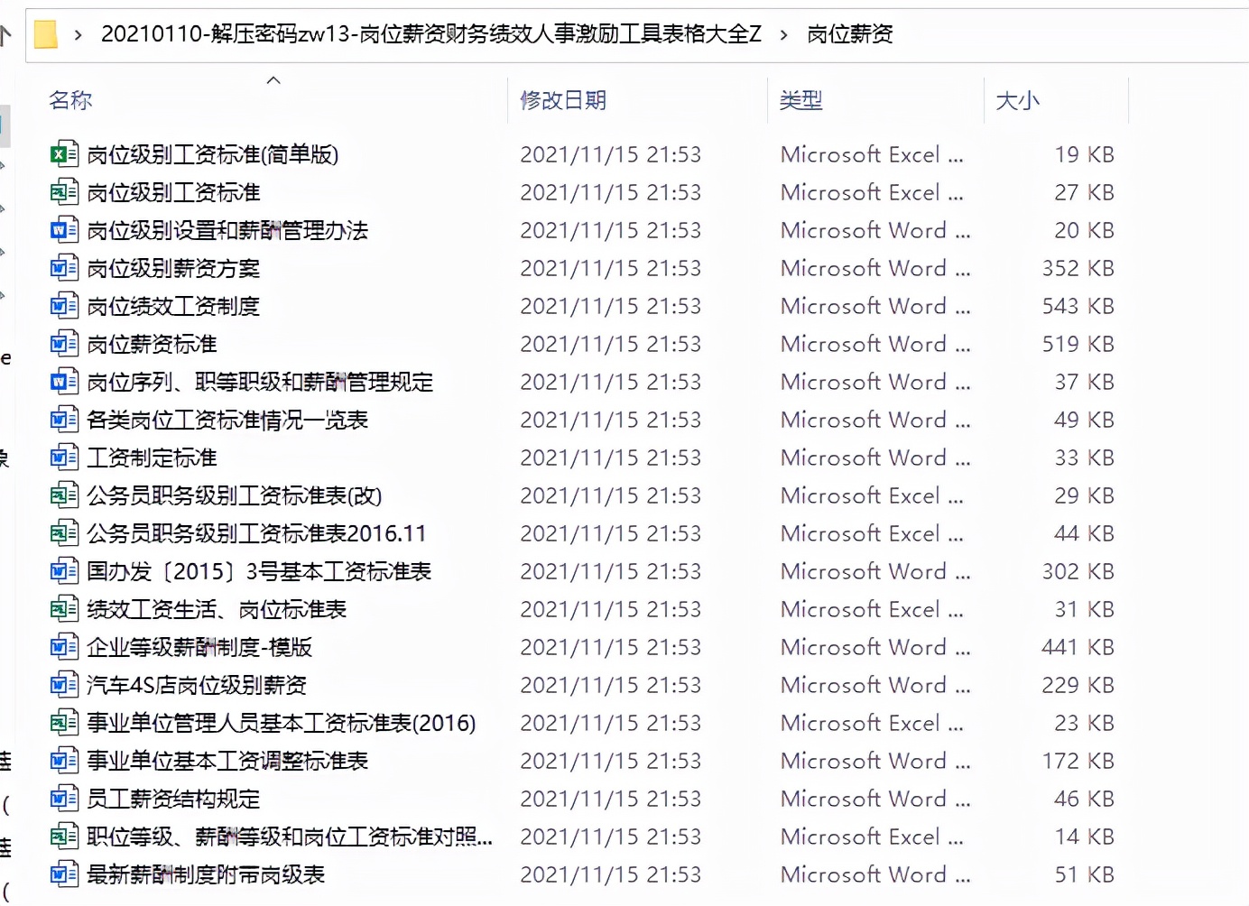Click Word icon of 岗位级别薪资方案

pos(64,268)
